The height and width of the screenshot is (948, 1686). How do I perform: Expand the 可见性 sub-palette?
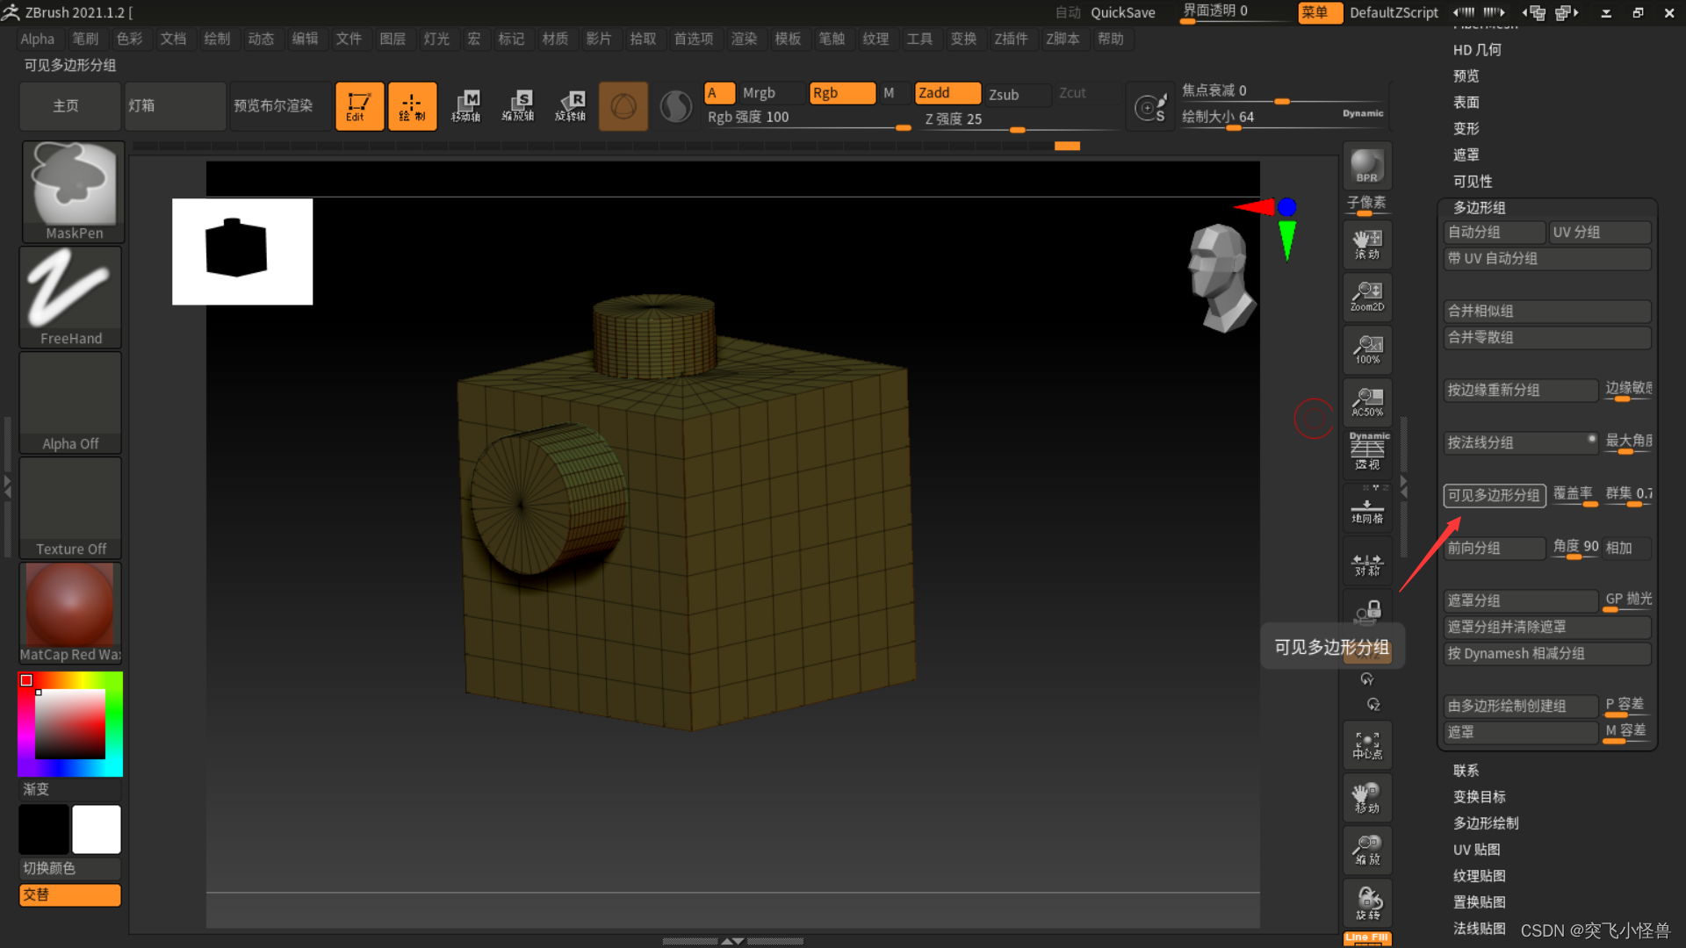[x=1472, y=182]
